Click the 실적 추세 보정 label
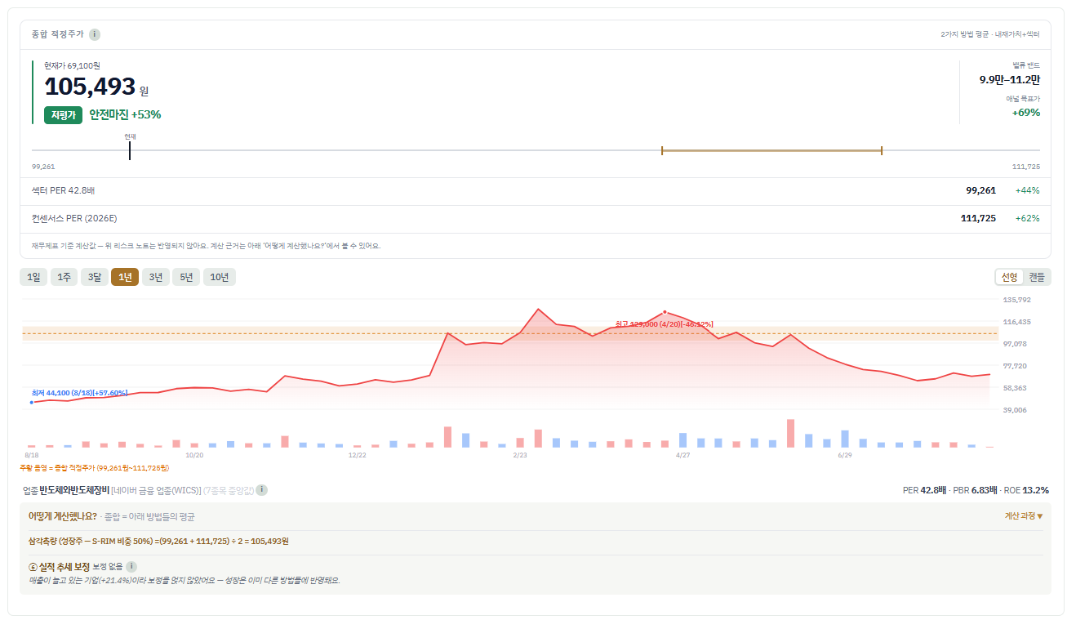1067x620 pixels. point(64,566)
